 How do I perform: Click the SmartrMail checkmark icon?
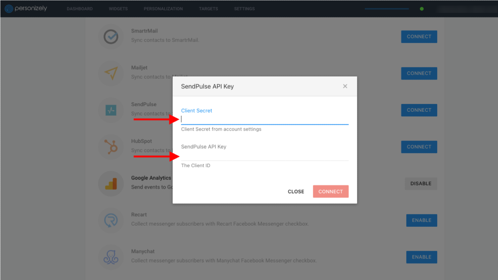pyautogui.click(x=111, y=37)
